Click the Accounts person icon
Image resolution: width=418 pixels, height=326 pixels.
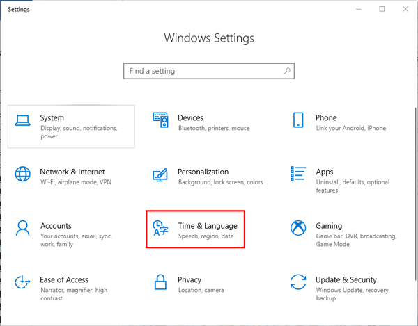[23, 228]
